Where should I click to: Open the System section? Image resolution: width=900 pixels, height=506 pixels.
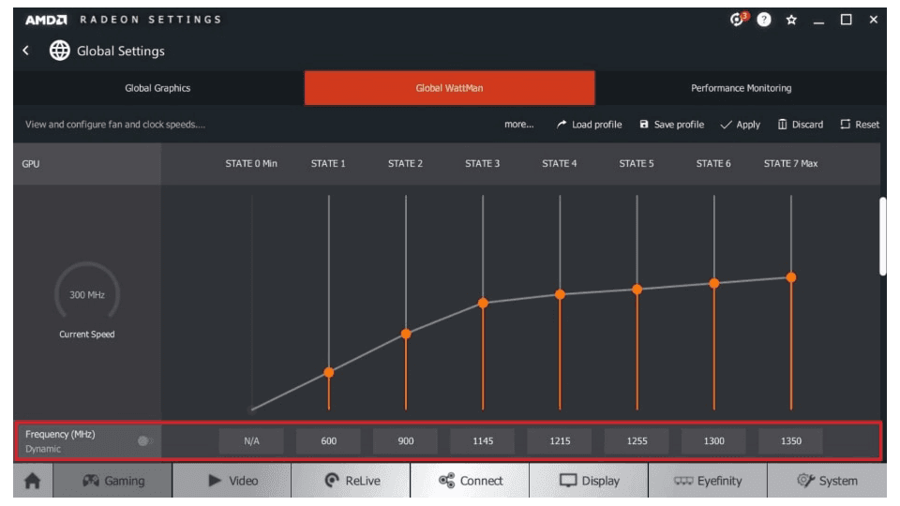[x=827, y=480]
